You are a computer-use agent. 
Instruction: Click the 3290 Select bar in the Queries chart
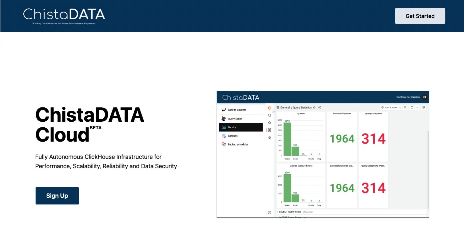tap(287, 139)
